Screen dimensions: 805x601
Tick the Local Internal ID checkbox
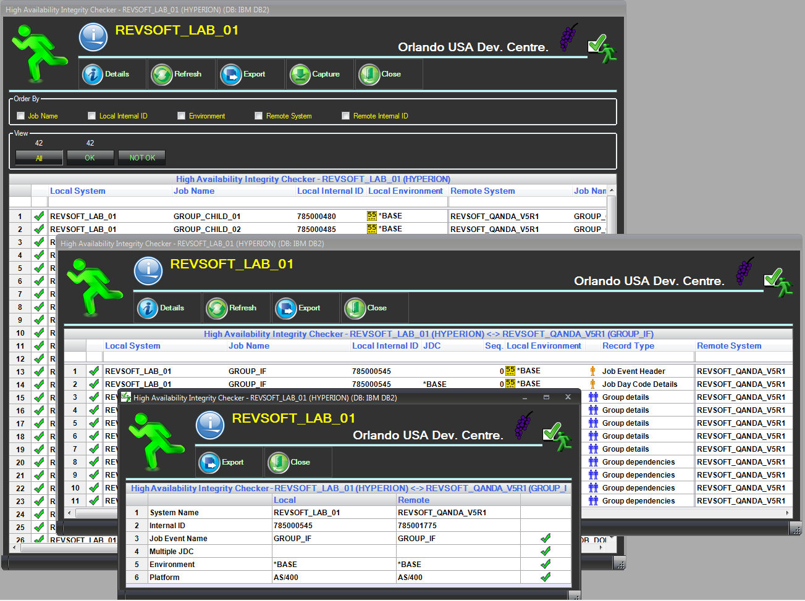(x=92, y=116)
